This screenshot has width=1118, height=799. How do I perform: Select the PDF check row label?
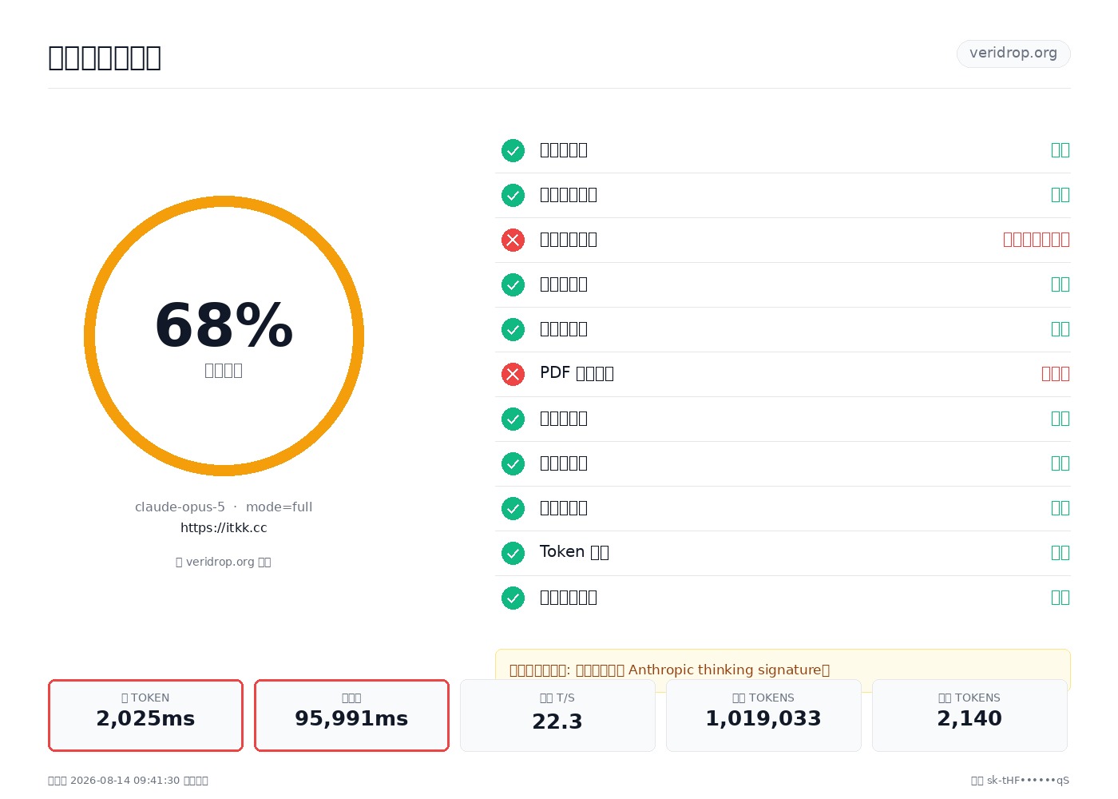[x=577, y=373]
